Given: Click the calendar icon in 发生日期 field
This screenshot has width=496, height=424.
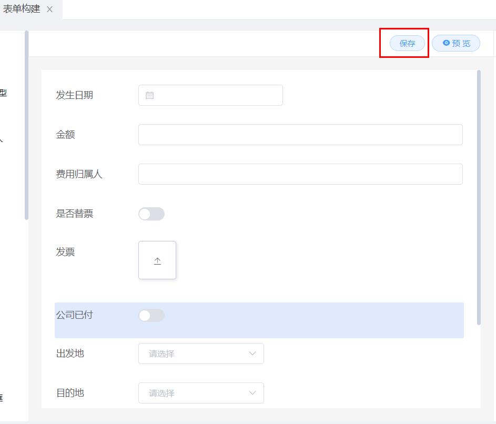Looking at the screenshot, I should pos(149,95).
